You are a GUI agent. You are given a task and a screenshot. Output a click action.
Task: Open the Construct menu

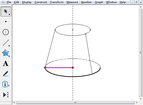click(x=41, y=2)
